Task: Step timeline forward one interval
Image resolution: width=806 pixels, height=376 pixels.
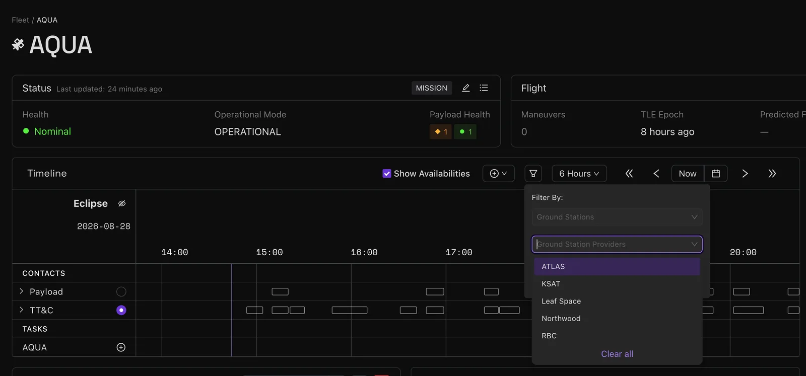Action: 745,174
